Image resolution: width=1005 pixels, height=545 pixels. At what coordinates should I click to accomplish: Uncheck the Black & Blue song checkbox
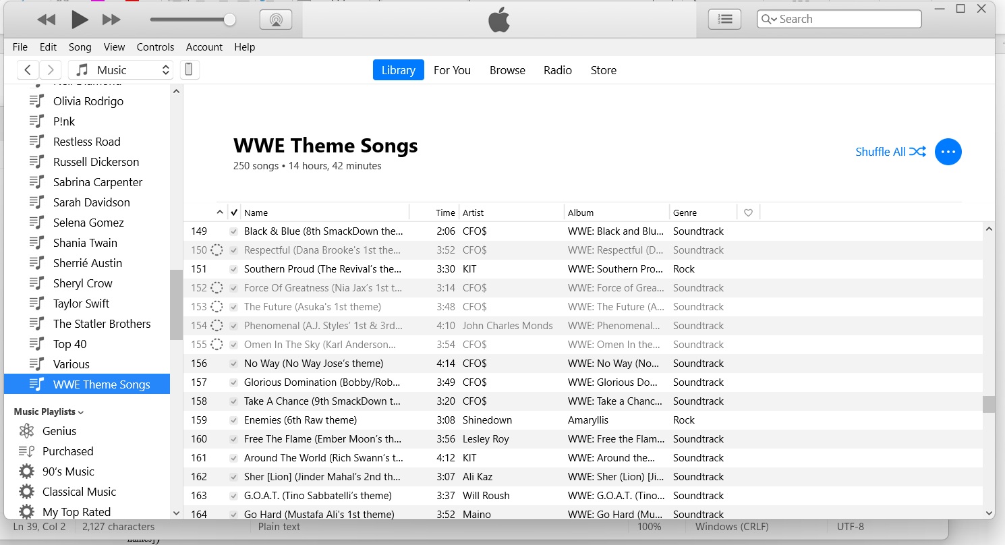233,231
